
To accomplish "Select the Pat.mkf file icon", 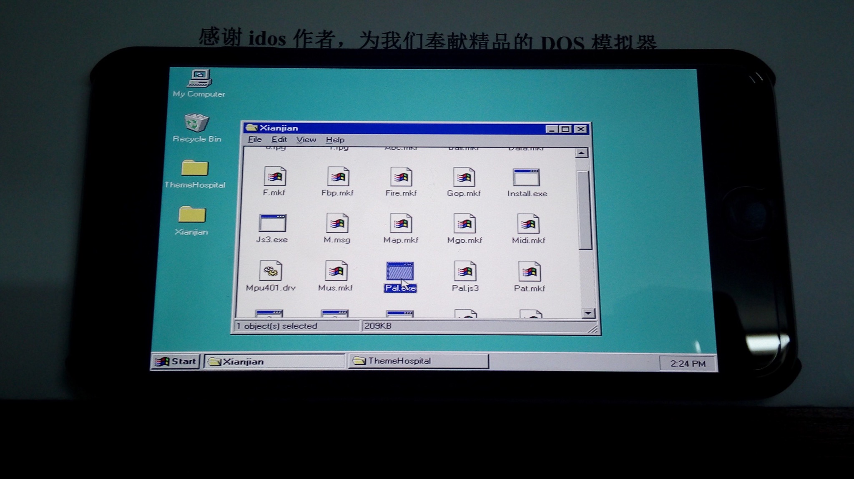I will pyautogui.click(x=529, y=272).
